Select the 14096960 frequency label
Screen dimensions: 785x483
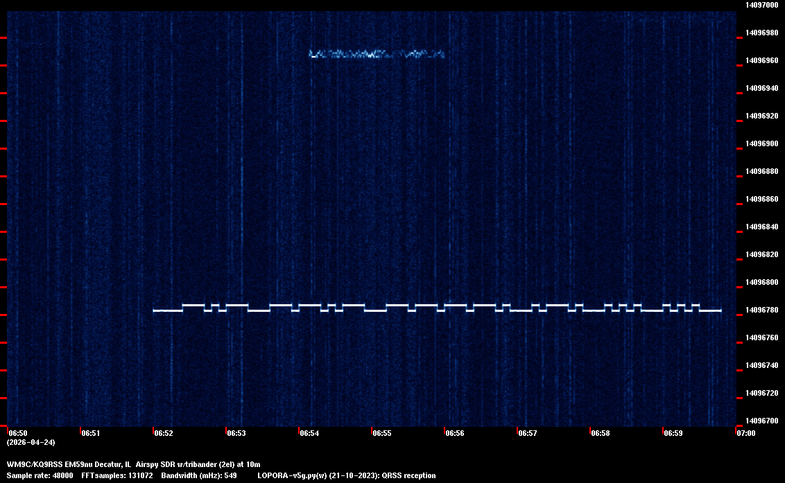(761, 60)
